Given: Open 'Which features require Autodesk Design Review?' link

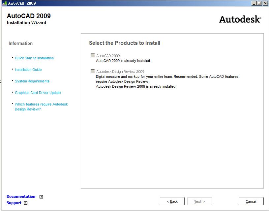Looking at the screenshot, I should 41,107.
